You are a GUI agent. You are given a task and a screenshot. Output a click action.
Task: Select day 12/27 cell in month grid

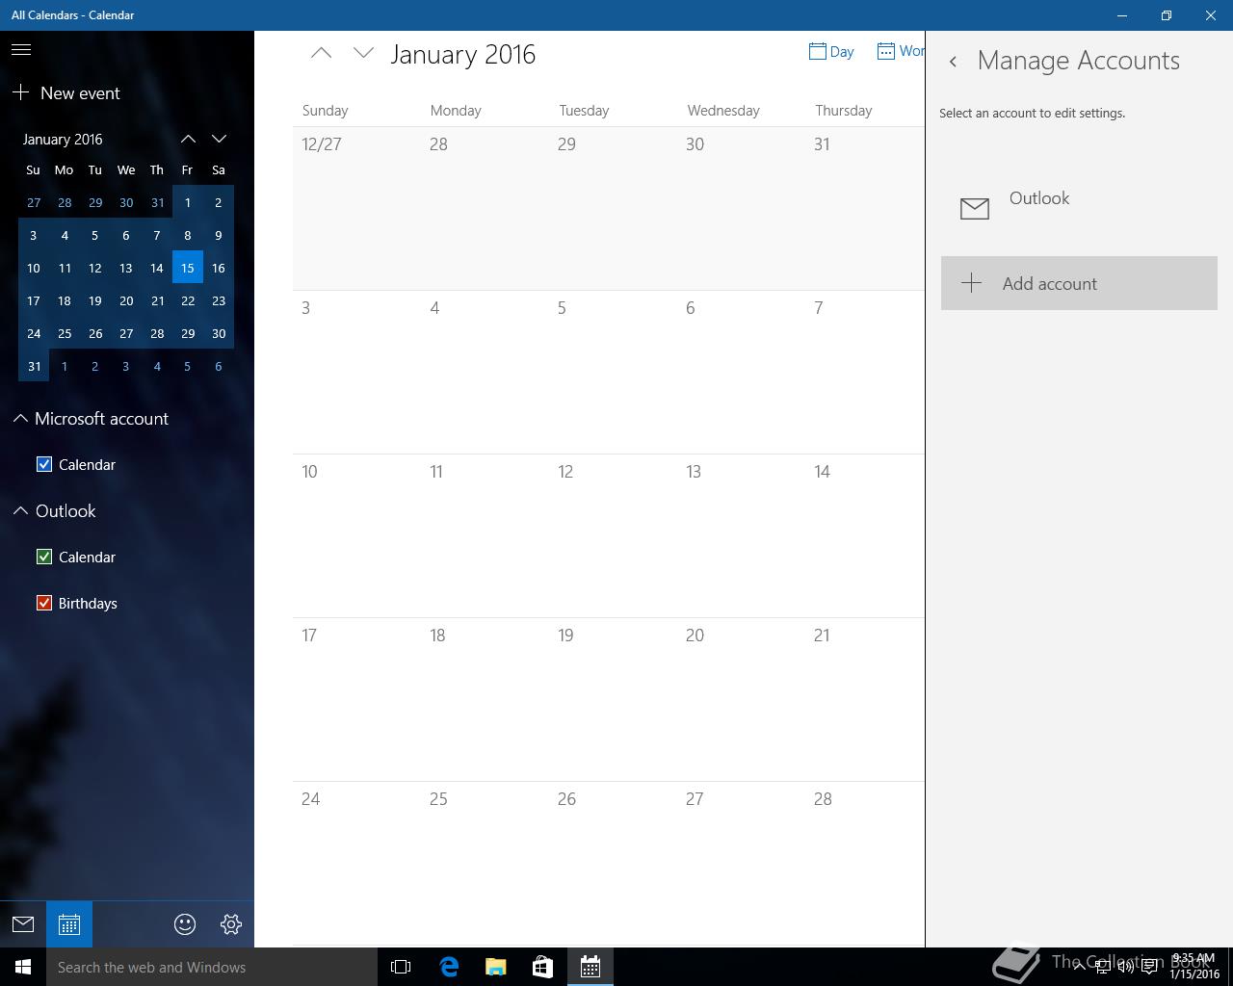(x=356, y=209)
